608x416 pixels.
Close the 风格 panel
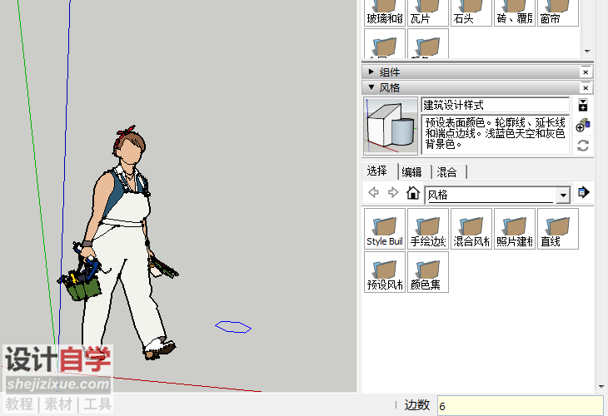(x=586, y=88)
